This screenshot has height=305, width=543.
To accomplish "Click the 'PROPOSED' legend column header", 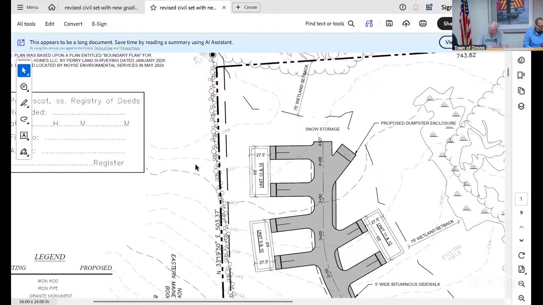I will click(96, 268).
